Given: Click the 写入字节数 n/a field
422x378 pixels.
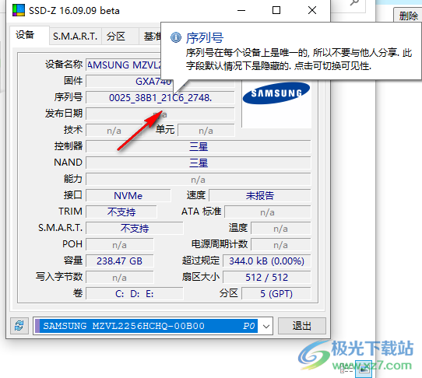Looking at the screenshot, I should click(x=119, y=278).
